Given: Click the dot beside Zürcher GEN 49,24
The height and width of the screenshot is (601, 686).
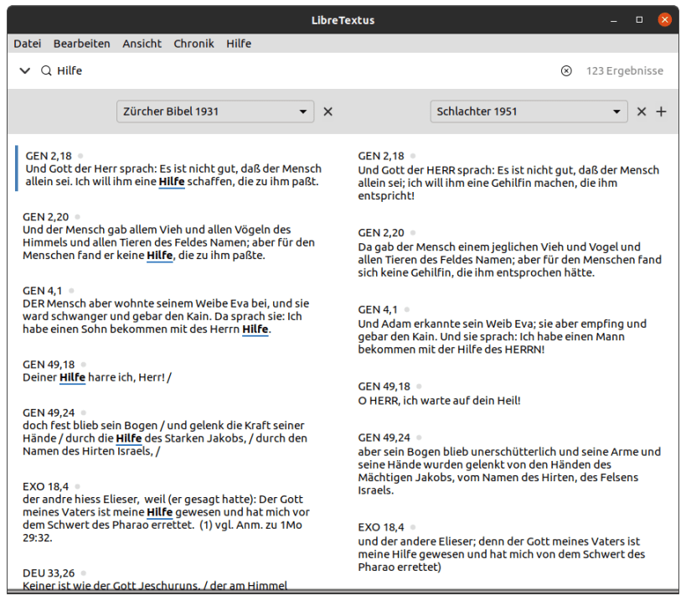Looking at the screenshot, I should (84, 412).
